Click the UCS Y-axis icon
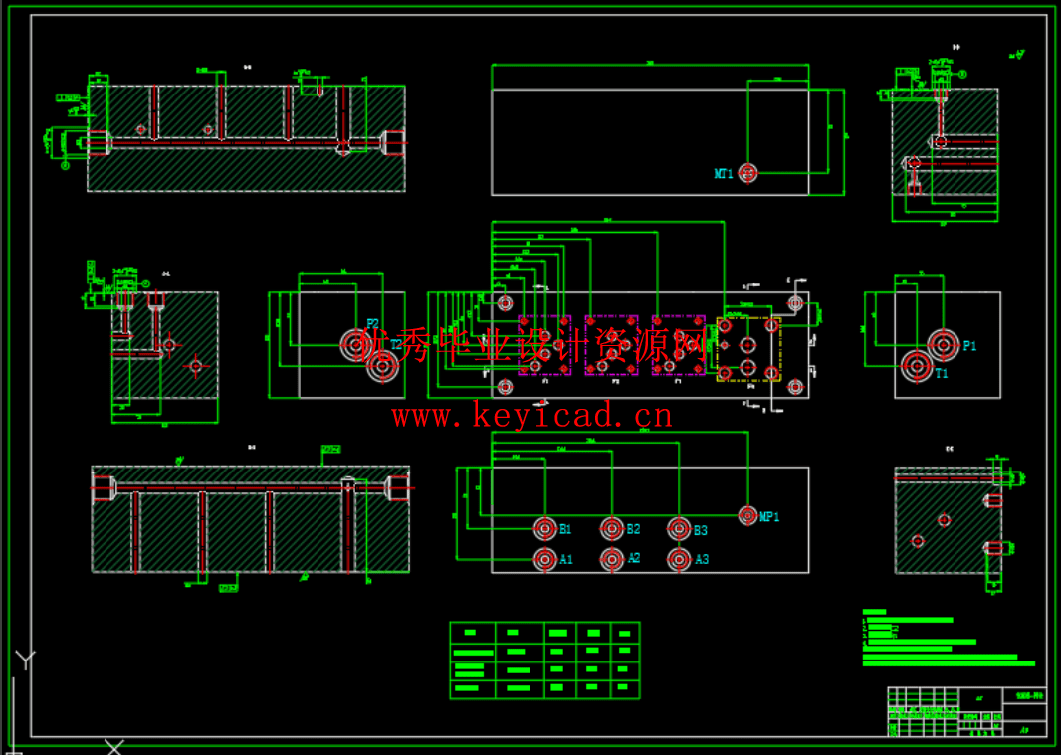1061x755 pixels. [x=25, y=660]
